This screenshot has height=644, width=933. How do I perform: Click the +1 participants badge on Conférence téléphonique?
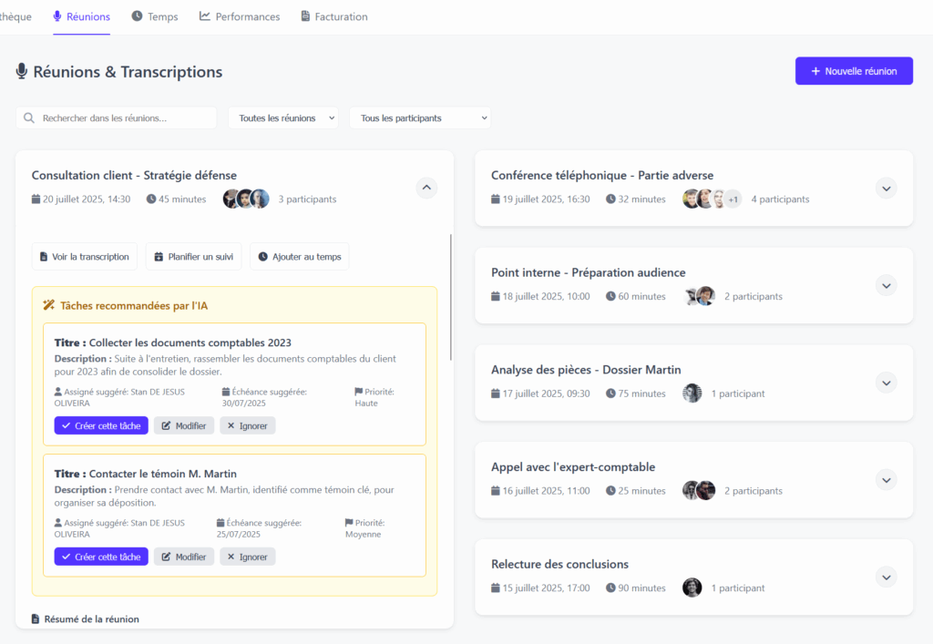pyautogui.click(x=733, y=199)
